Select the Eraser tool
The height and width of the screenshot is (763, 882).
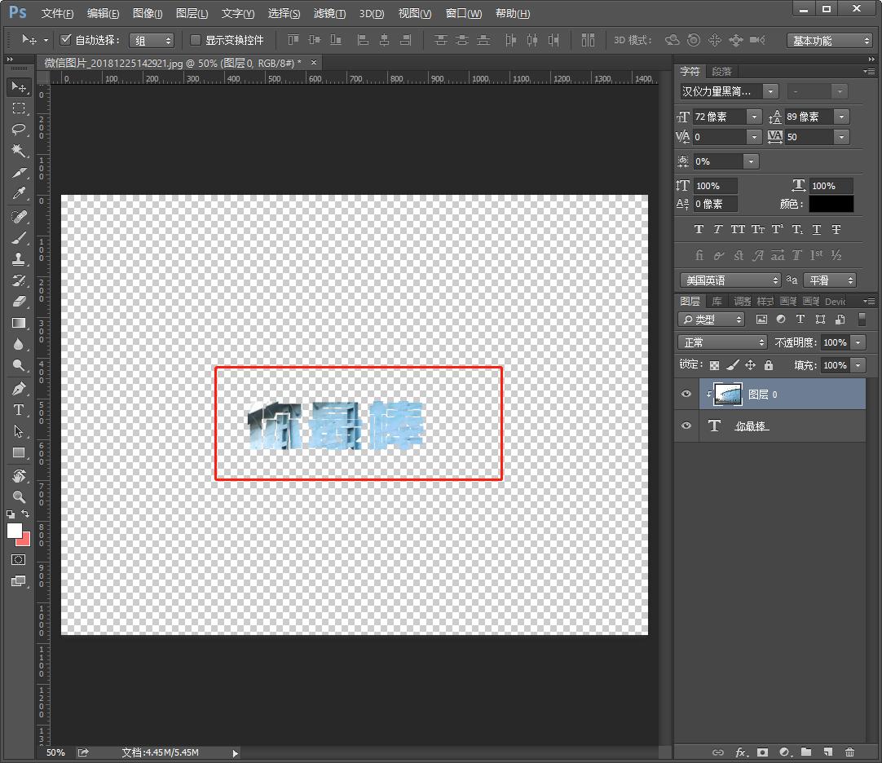pos(19,302)
